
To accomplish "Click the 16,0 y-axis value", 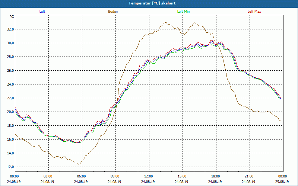I will click(11, 139).
